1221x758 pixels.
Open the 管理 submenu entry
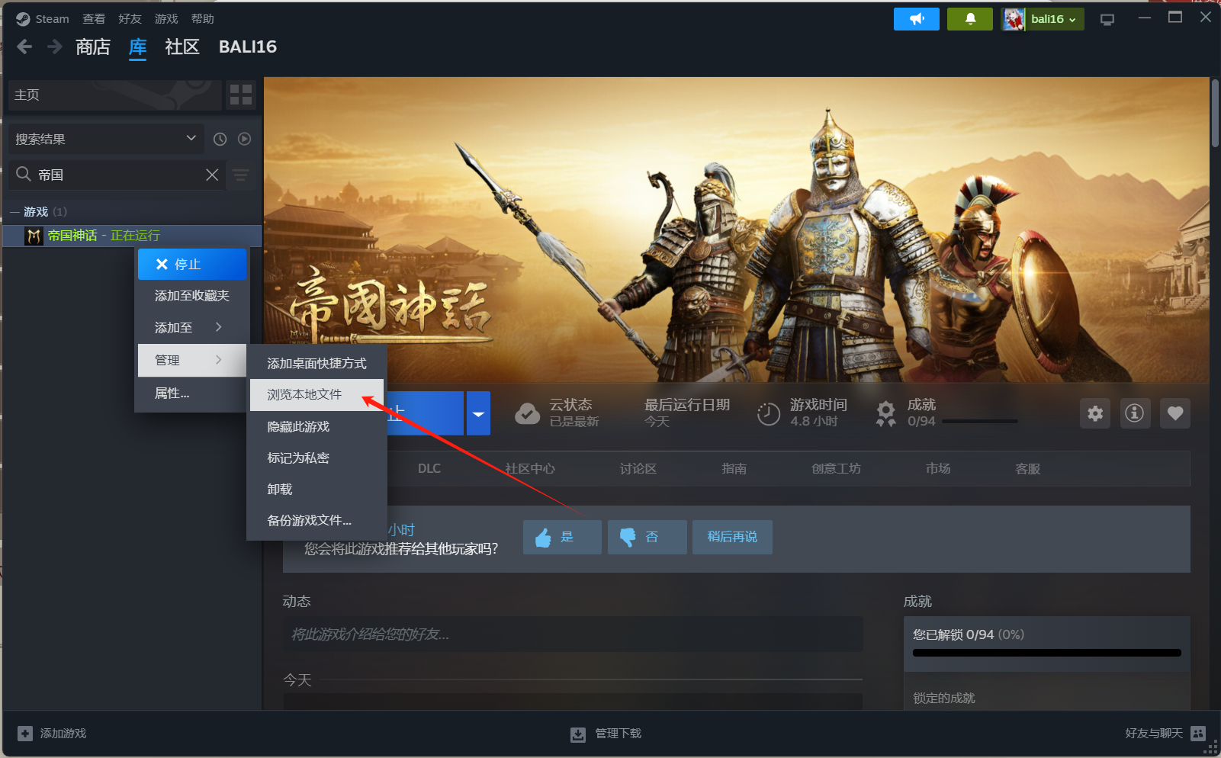(191, 360)
